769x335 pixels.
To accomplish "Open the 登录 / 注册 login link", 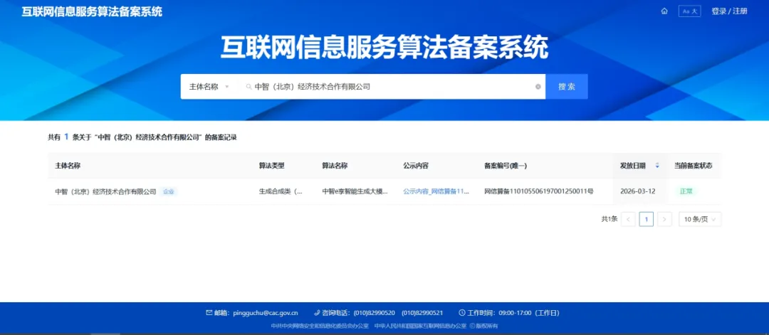I will tap(729, 11).
